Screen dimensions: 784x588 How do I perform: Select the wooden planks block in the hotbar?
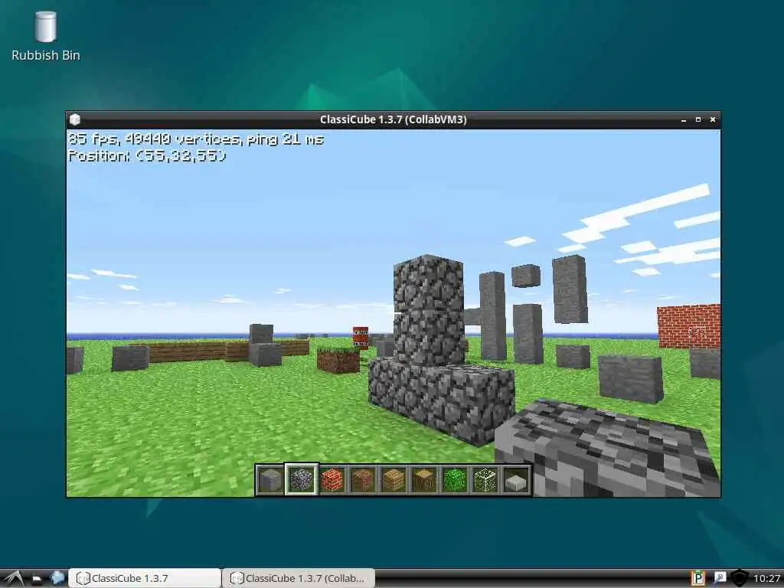394,479
